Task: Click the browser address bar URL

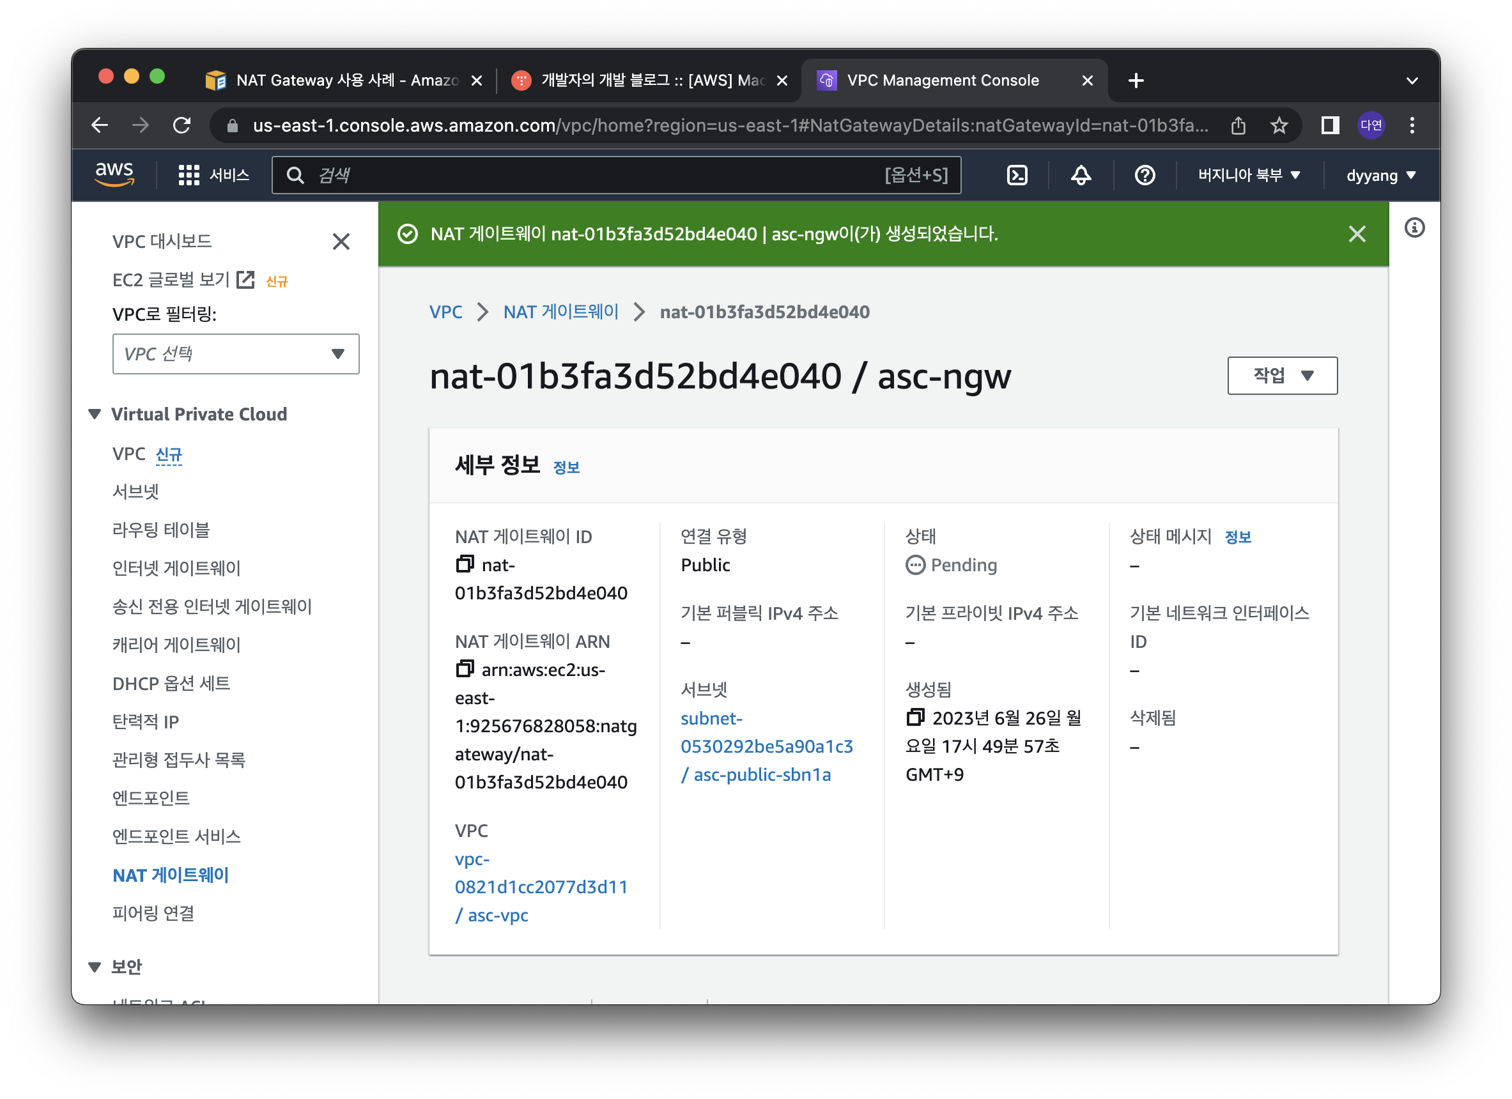Action: (x=730, y=125)
